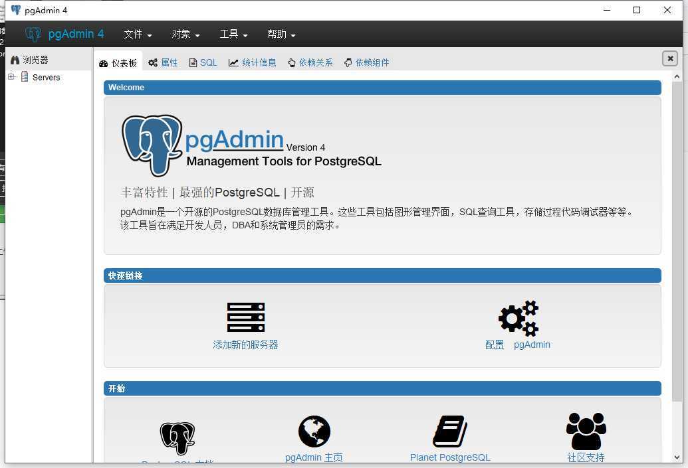The image size is (688, 468).
Task: Switch to the 依赖组件 tab
Action: click(367, 62)
